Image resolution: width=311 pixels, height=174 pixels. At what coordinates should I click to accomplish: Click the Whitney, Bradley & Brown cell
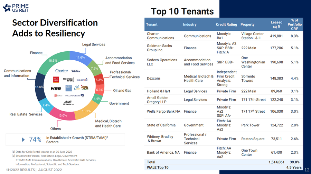pos(160,139)
